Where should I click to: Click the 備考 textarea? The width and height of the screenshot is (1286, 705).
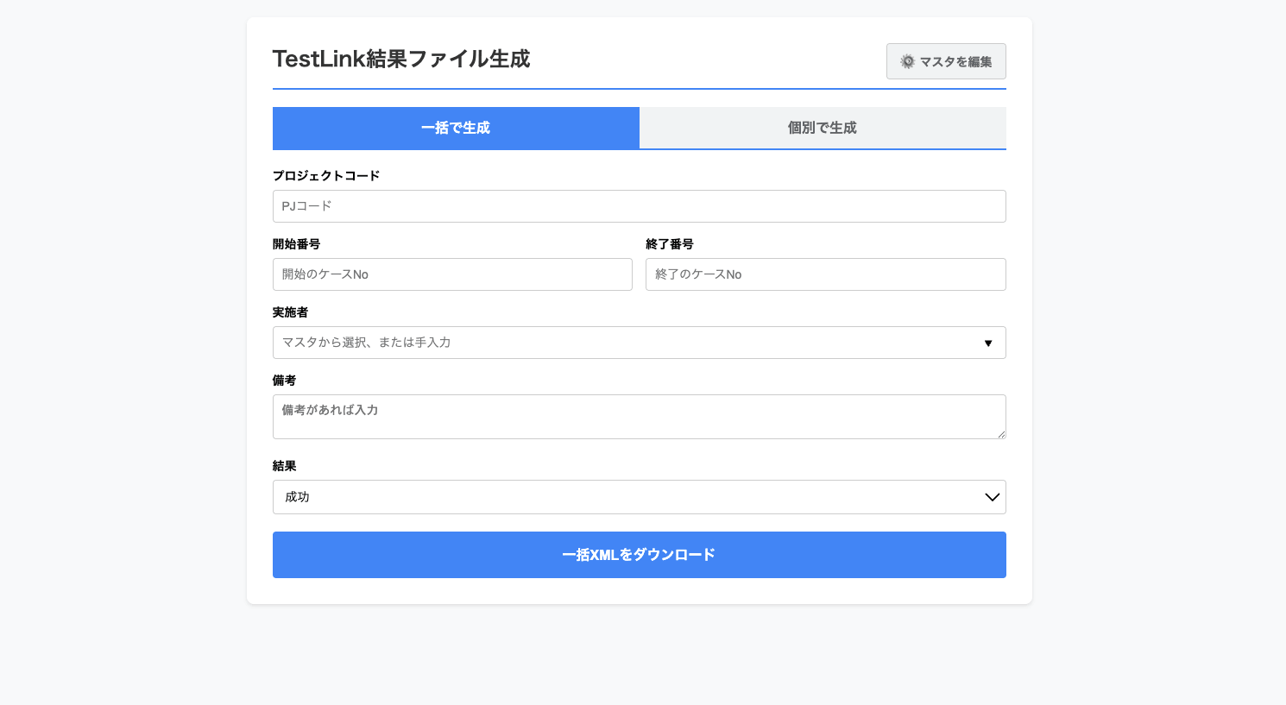tap(640, 417)
